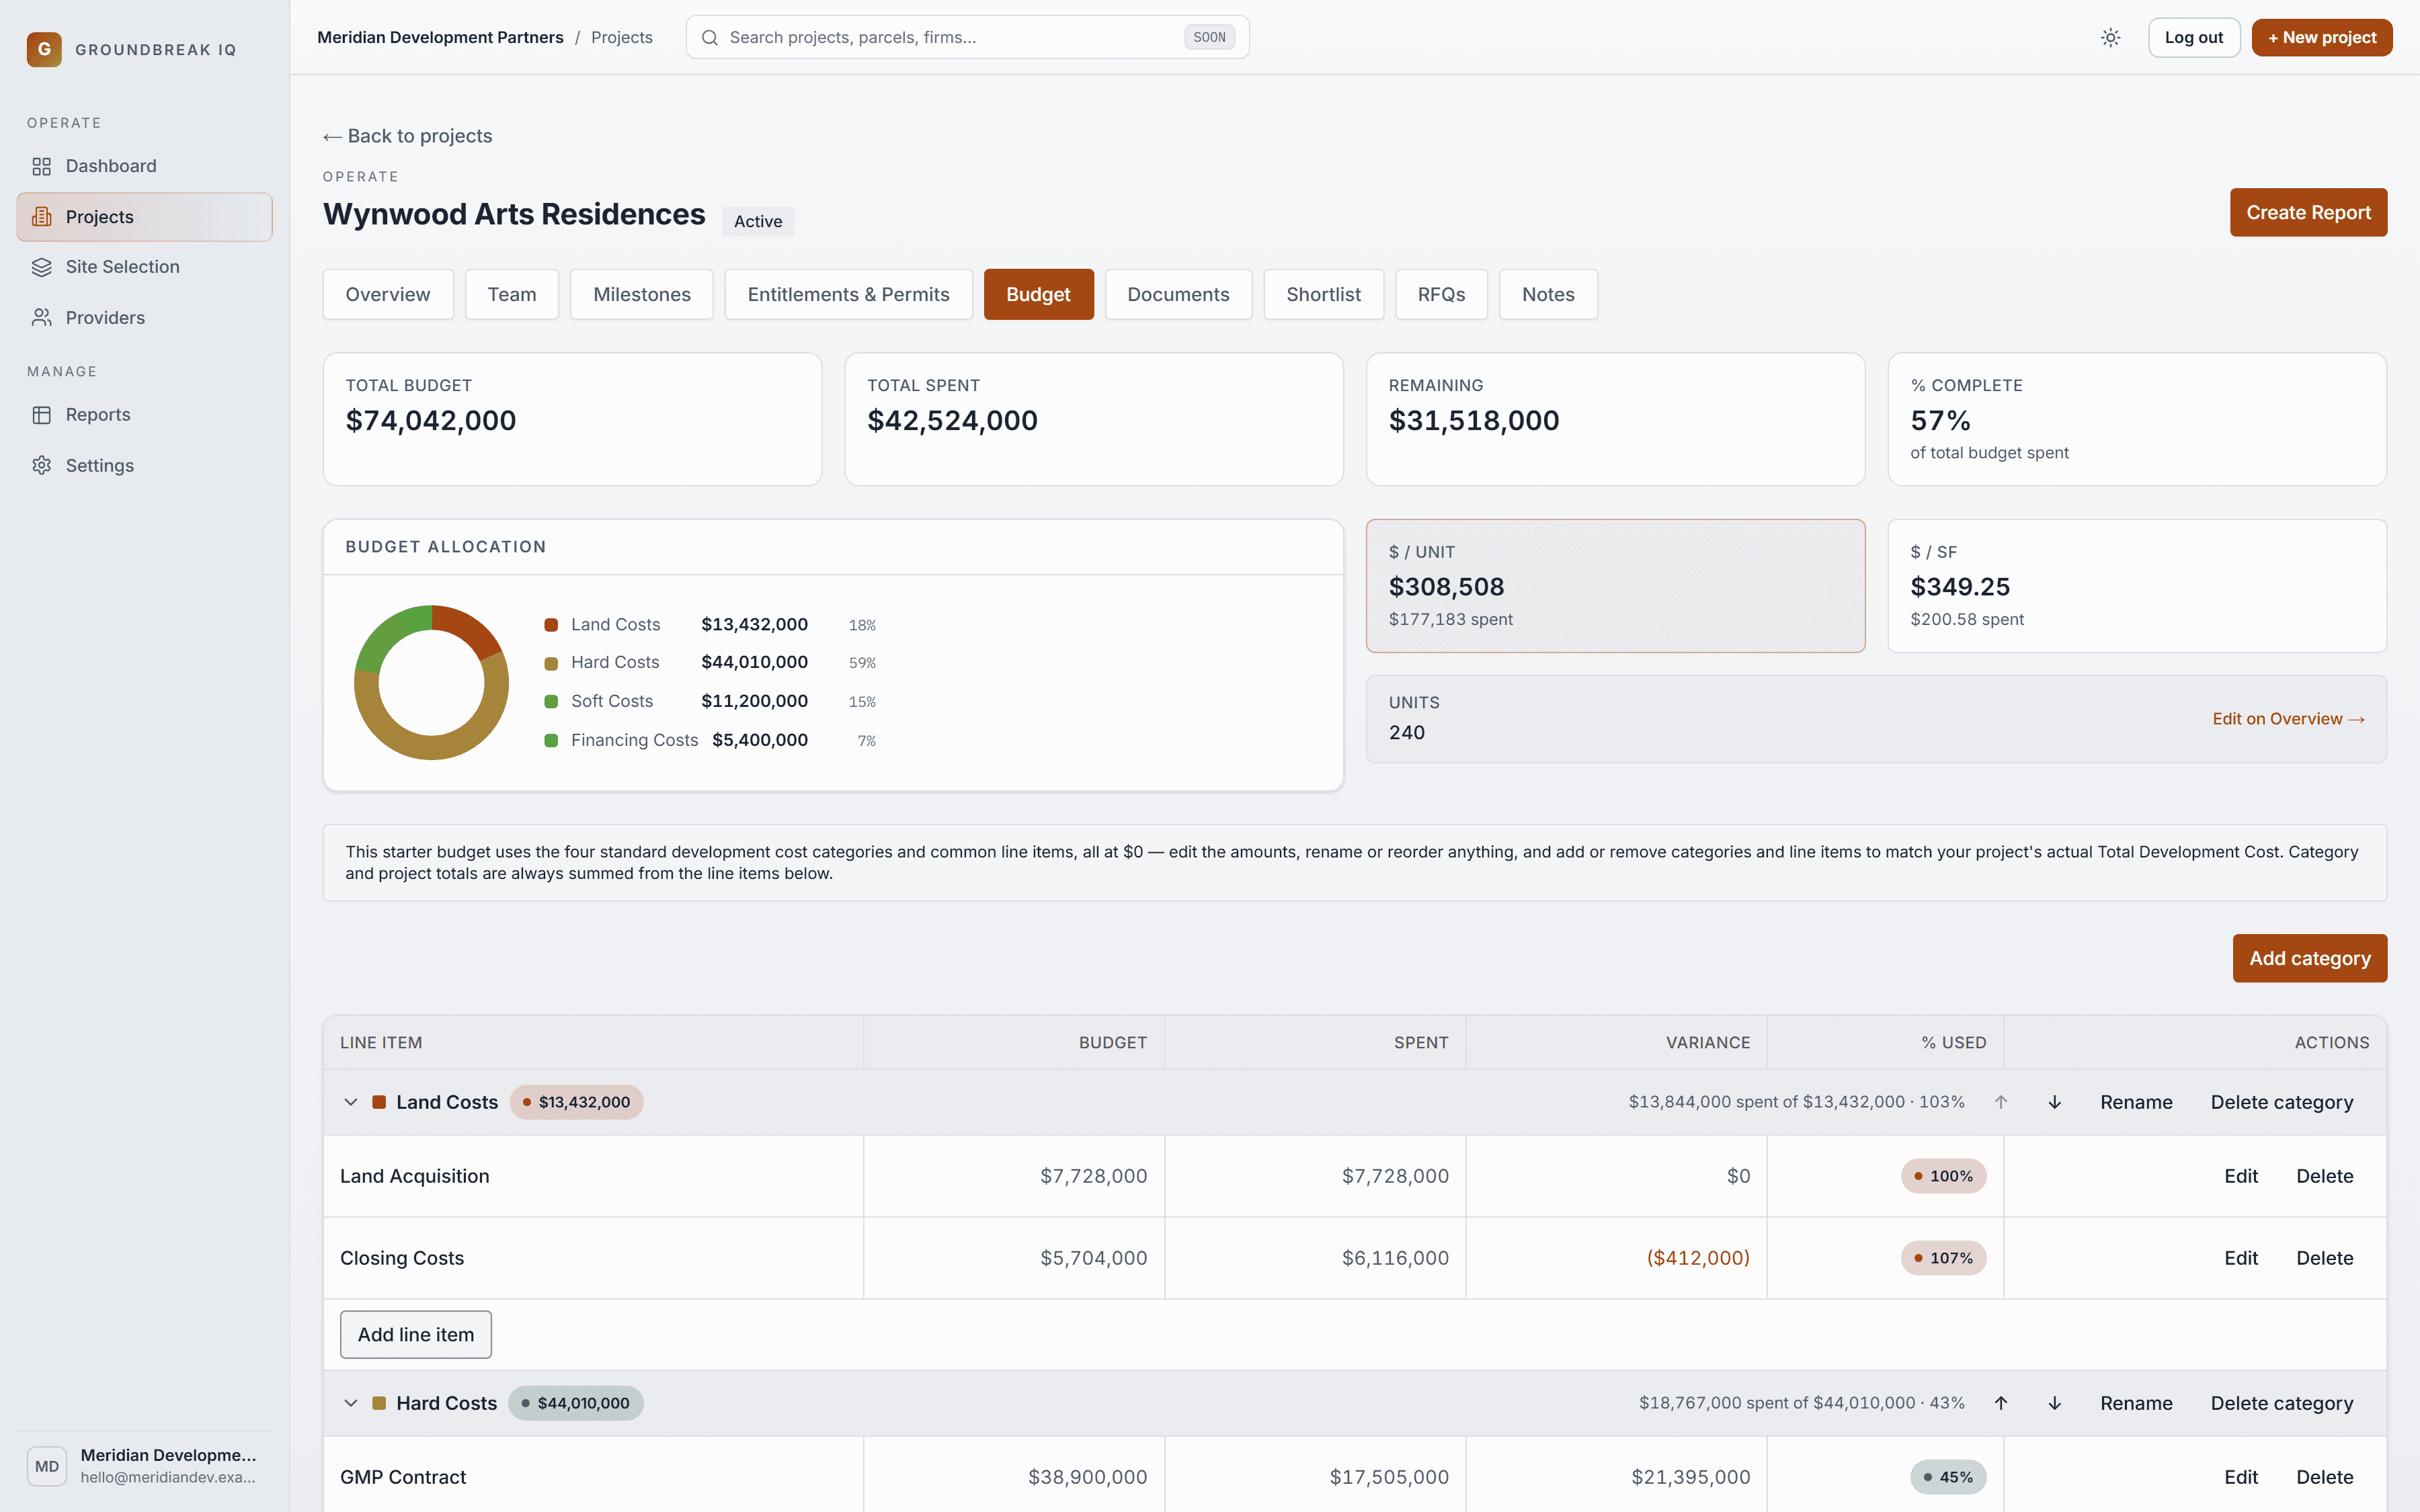Click the Soft Costs legend color swatch
This screenshot has height=1512, width=2420.
point(551,702)
